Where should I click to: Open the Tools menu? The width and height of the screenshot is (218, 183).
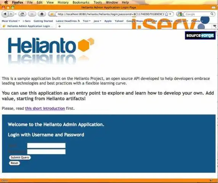[98, 2]
